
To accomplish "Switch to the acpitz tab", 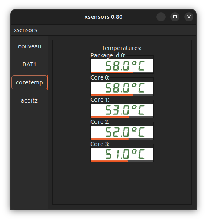I will click(x=30, y=100).
